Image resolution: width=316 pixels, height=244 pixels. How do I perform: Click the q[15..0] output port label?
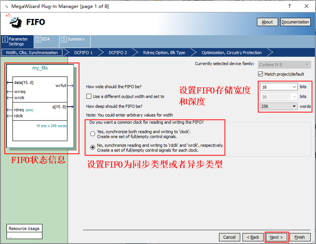point(59,106)
